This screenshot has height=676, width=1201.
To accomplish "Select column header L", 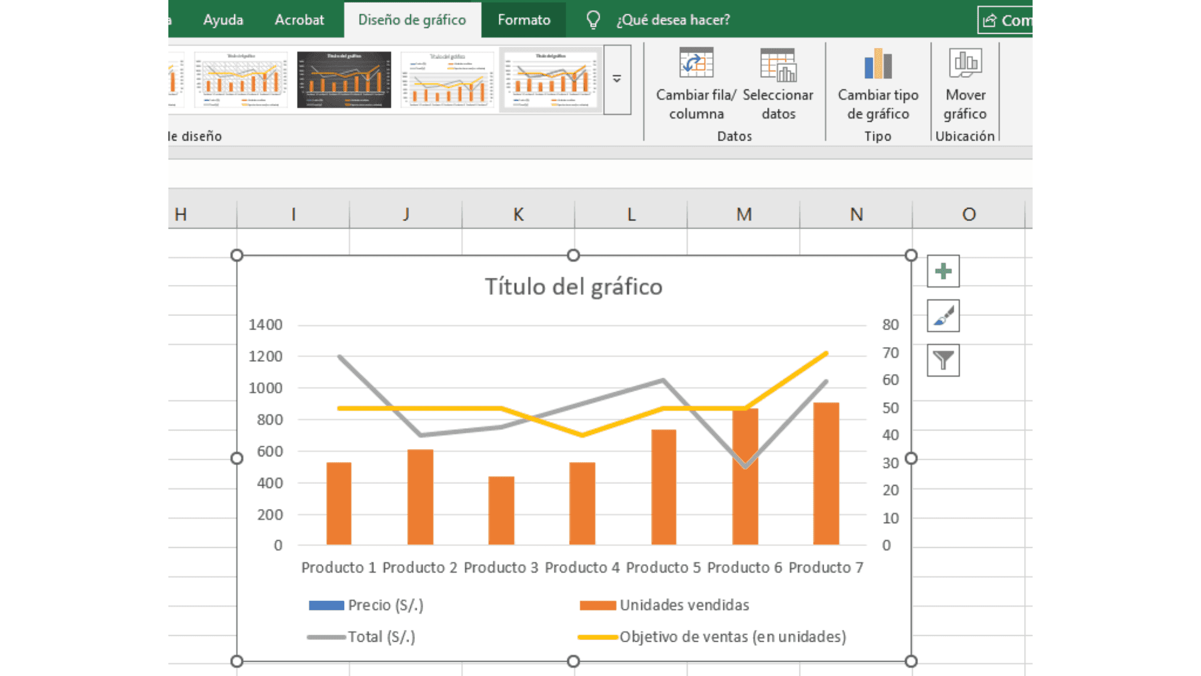I will (631, 215).
